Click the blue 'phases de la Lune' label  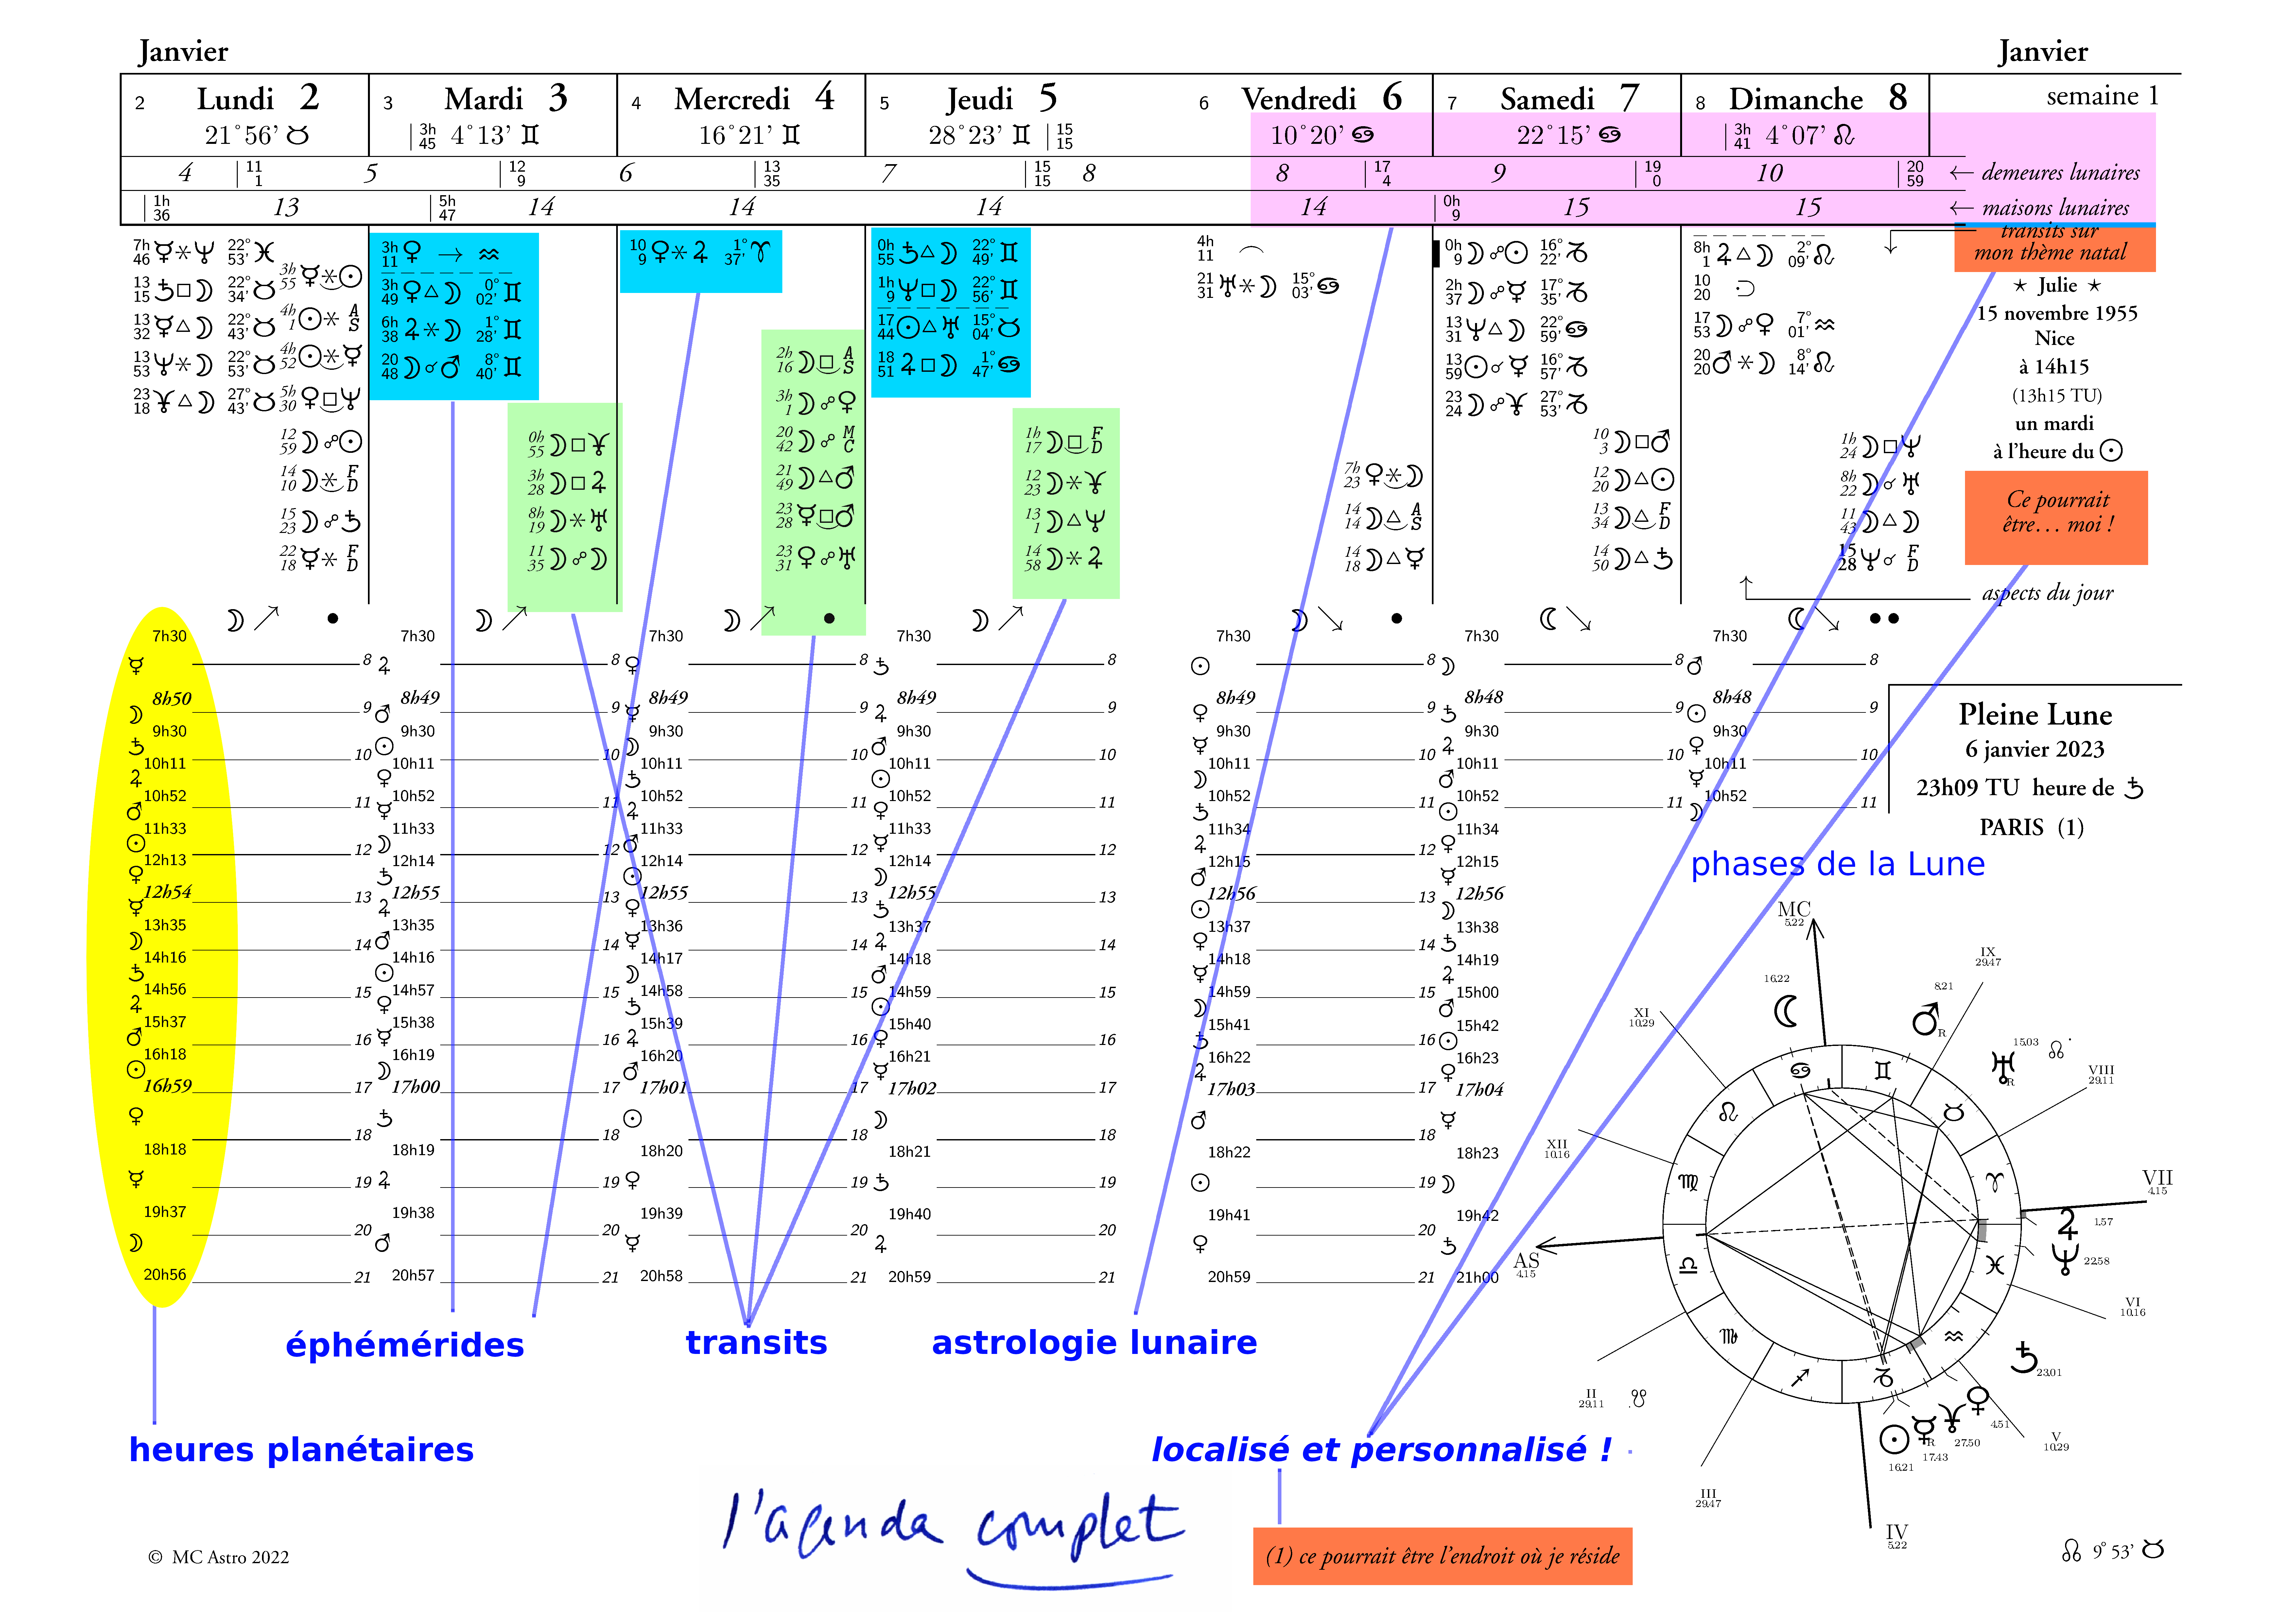coord(1838,864)
